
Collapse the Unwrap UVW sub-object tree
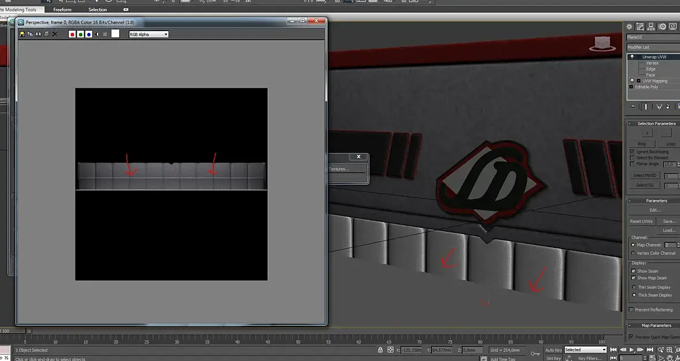639,57
